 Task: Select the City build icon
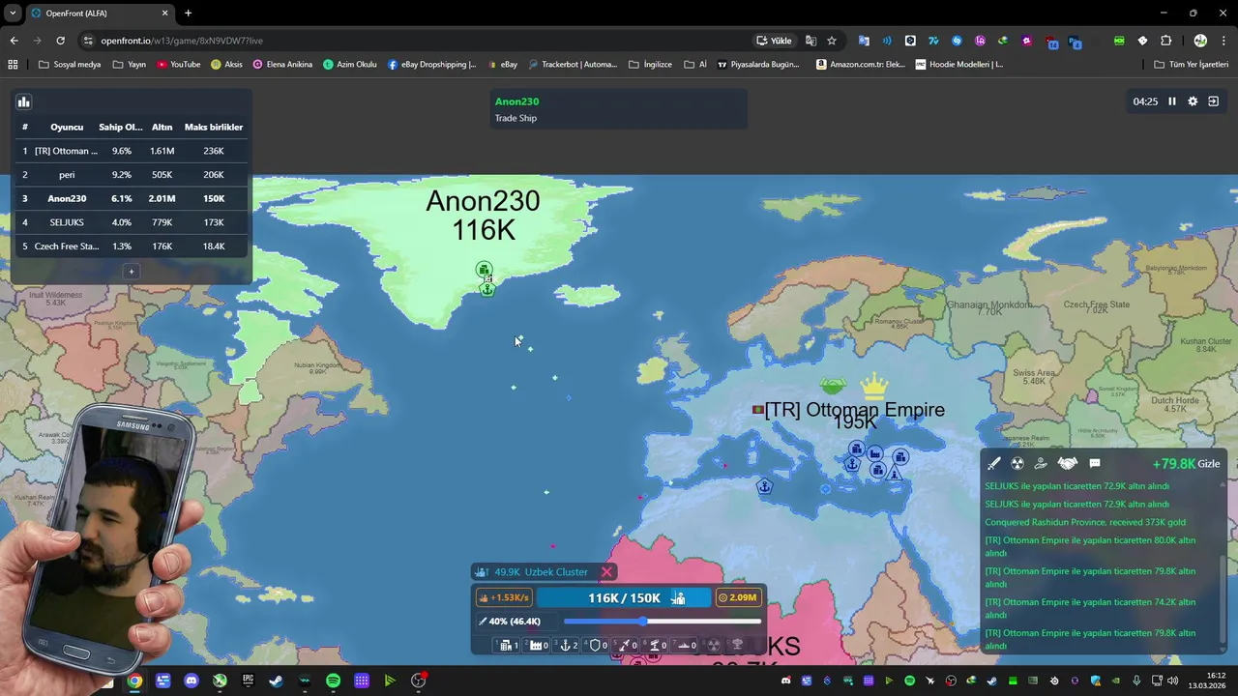click(x=507, y=645)
